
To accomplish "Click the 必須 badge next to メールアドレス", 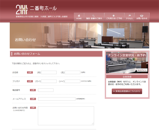I will point(33,99).
